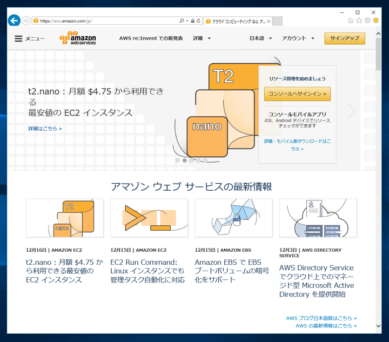Click the 12月3日 | AWS DIRECTORY SERVICE label
389x342 pixels.
coord(310,253)
